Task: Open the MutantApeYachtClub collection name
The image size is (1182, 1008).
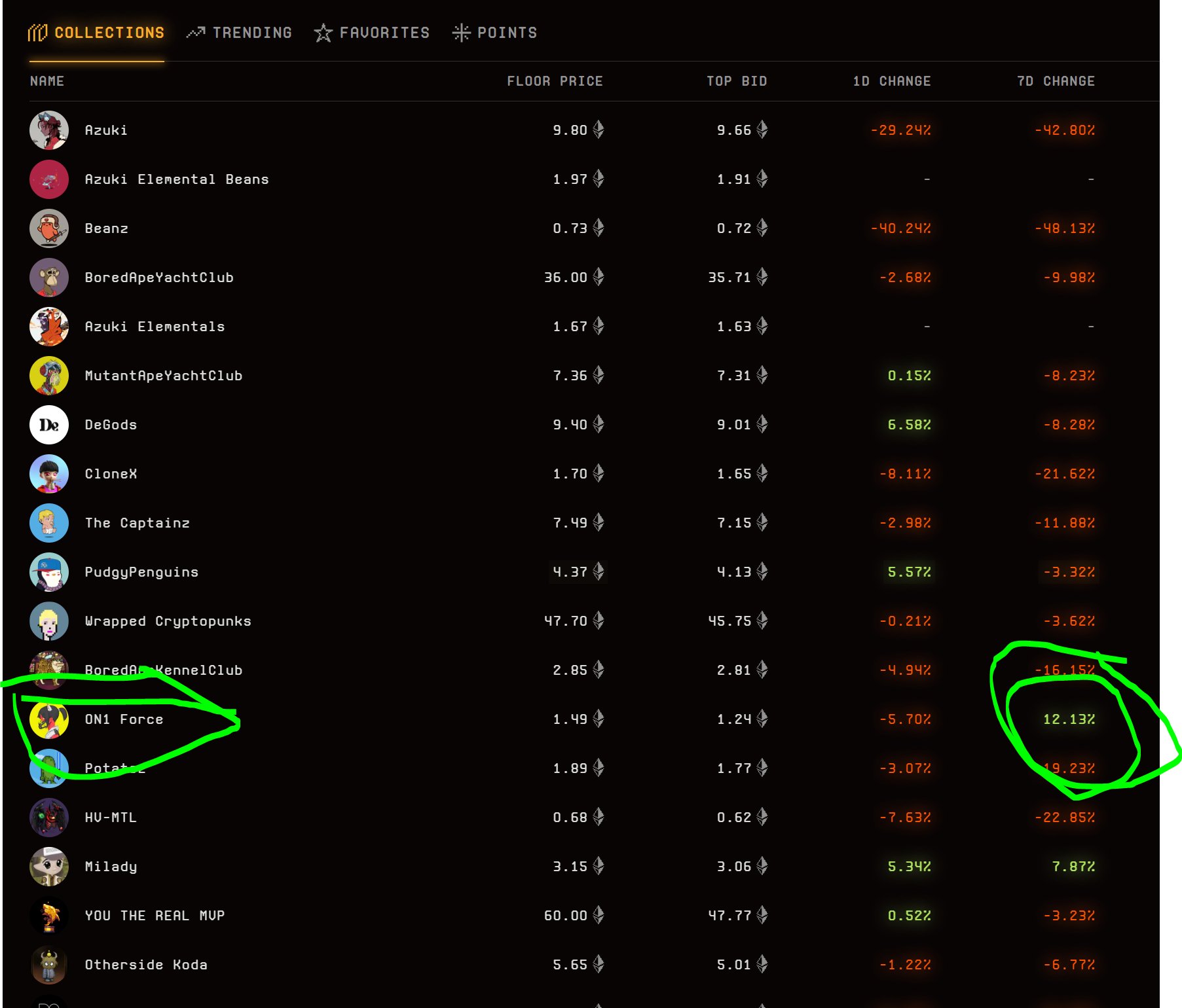Action: coord(164,376)
